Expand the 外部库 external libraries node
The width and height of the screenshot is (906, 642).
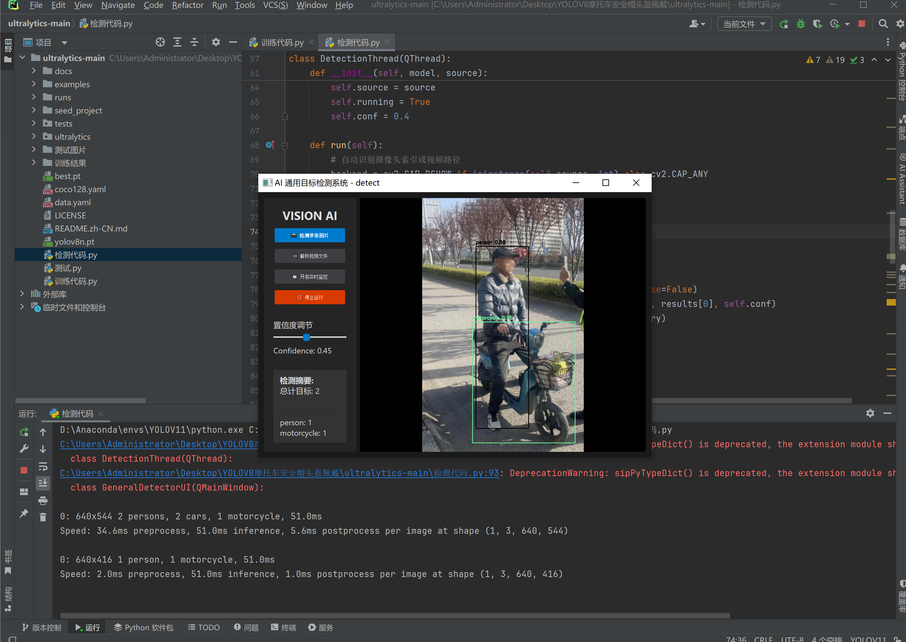[22, 294]
